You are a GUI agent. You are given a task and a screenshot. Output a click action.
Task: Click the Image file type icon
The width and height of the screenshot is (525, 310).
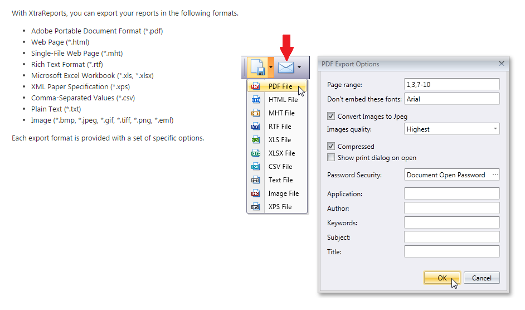click(255, 193)
